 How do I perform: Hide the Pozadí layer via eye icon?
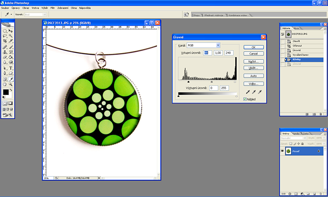[282, 151]
